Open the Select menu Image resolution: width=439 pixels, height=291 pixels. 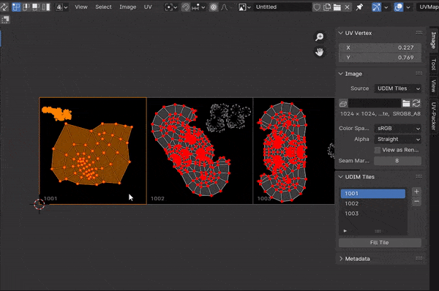point(103,7)
